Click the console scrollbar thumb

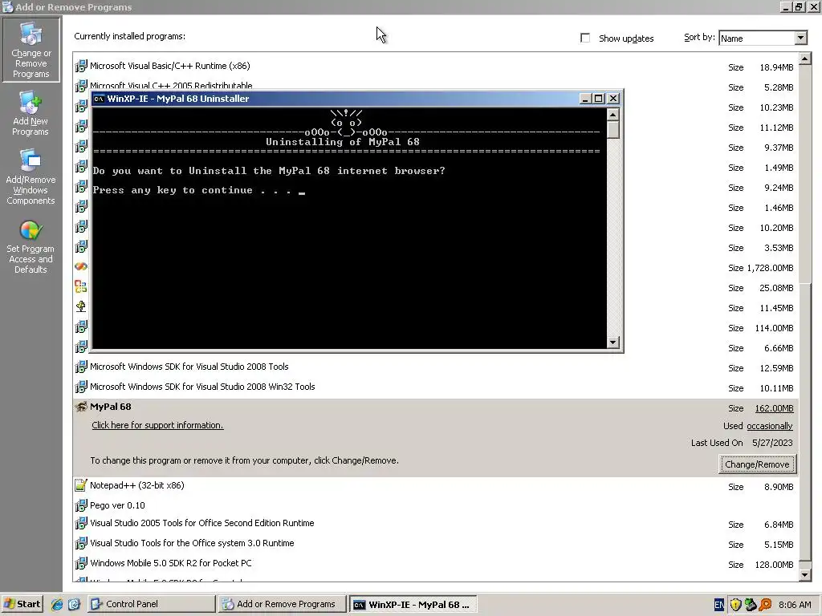612,129
